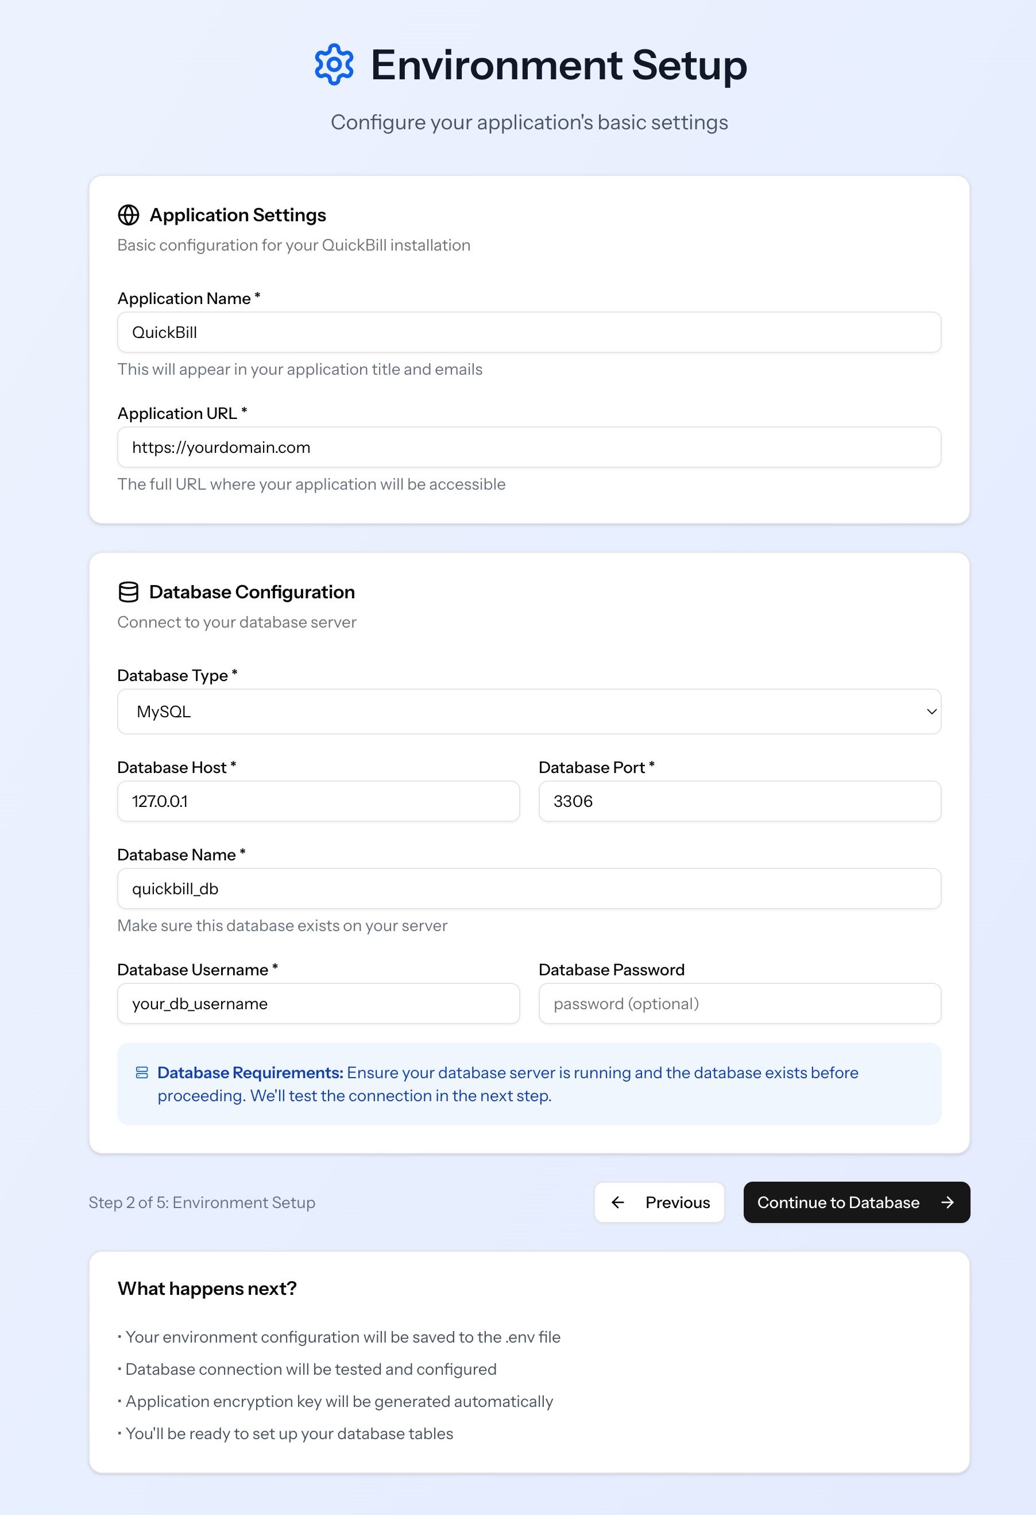1036x1515 pixels.
Task: Click the globe icon next to Application Settings
Action: pyautogui.click(x=129, y=214)
